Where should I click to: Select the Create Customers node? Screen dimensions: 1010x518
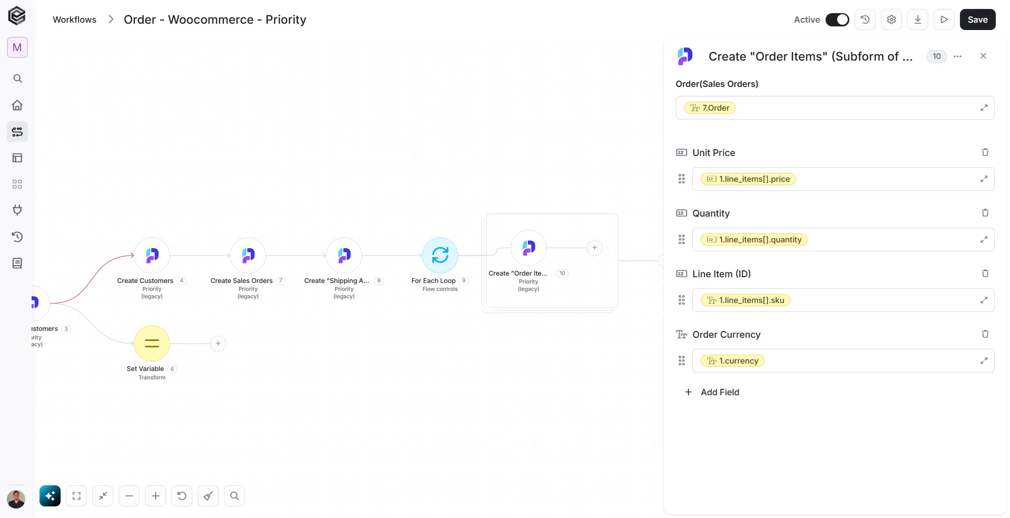pyautogui.click(x=152, y=256)
